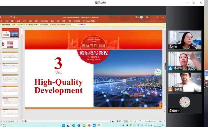
Task: Click fit slide to window icon
Action: 165,121
